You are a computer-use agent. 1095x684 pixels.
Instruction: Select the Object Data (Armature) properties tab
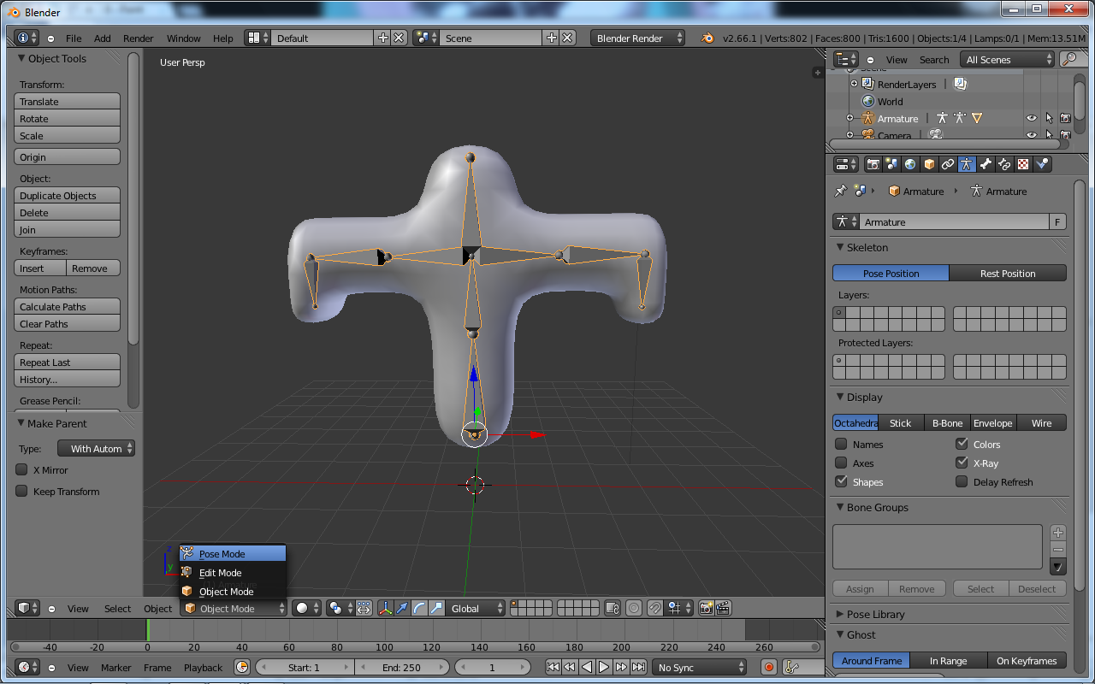[x=967, y=163]
